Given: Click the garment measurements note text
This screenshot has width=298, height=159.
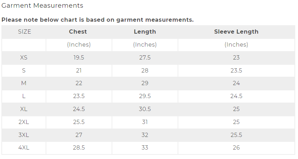Looking at the screenshot, I should pyautogui.click(x=98, y=20).
